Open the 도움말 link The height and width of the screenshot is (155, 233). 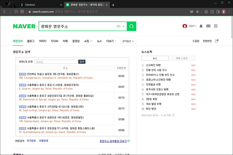[x=196, y=41]
